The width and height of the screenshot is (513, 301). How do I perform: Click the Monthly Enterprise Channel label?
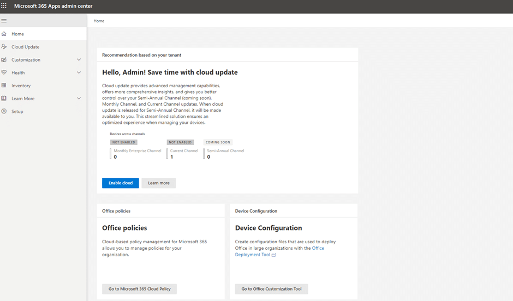138,150
